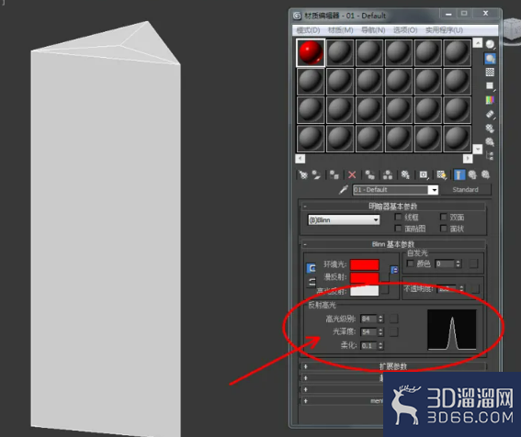The image size is (521, 437).
Task: Open the 选项(O) menu
Action: (x=405, y=30)
